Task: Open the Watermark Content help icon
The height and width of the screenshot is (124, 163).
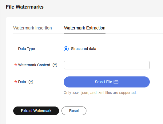Action: pos(55,65)
